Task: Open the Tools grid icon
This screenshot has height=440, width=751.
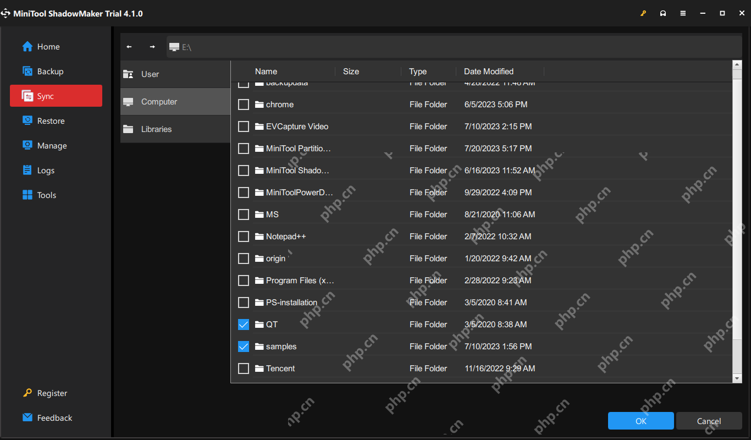Action: click(27, 195)
